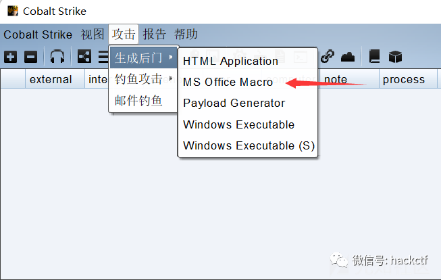Switch to pivot graph view icon
This screenshot has width=441, height=280.
[x=84, y=57]
